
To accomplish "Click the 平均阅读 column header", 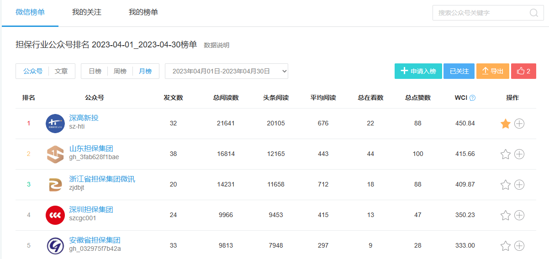I will click(x=323, y=98).
